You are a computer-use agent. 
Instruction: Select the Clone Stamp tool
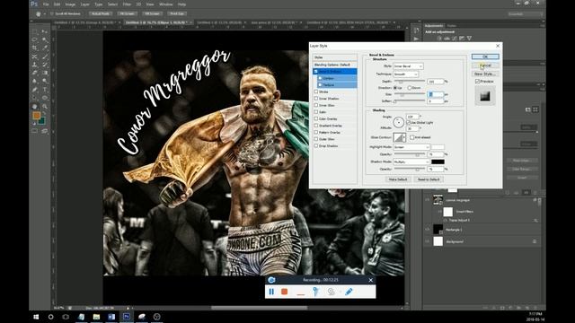tap(35, 65)
